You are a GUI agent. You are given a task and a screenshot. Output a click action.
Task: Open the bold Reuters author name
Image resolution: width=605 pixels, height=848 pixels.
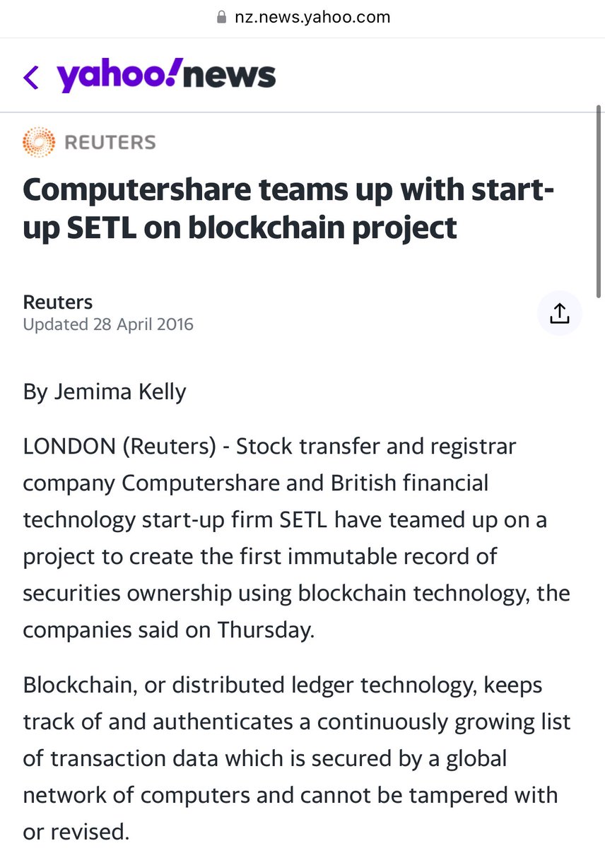(58, 302)
